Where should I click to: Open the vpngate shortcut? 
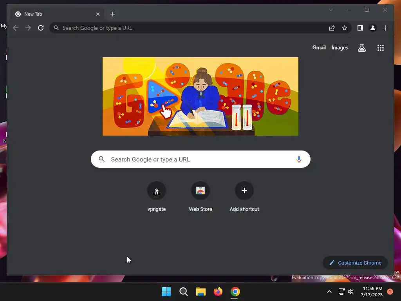pyautogui.click(x=157, y=197)
